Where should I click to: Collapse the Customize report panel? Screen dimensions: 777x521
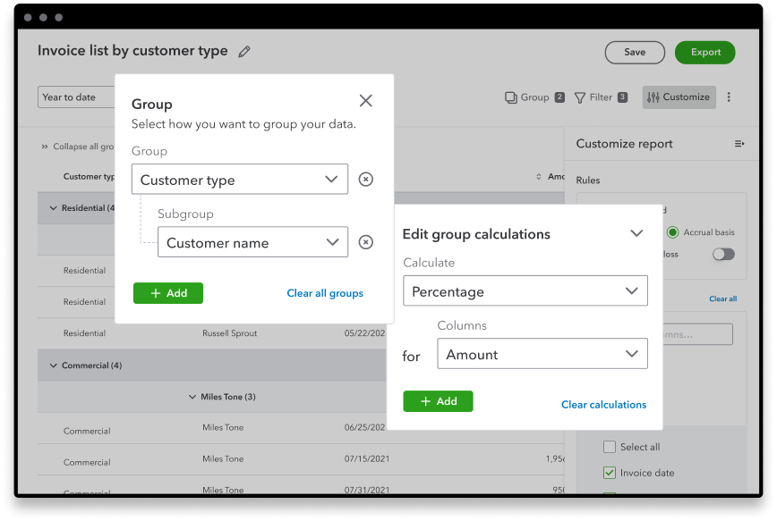coord(739,144)
